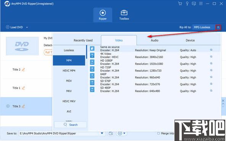Open the output folder icon
This screenshot has width=226, height=141.
click(111, 133)
